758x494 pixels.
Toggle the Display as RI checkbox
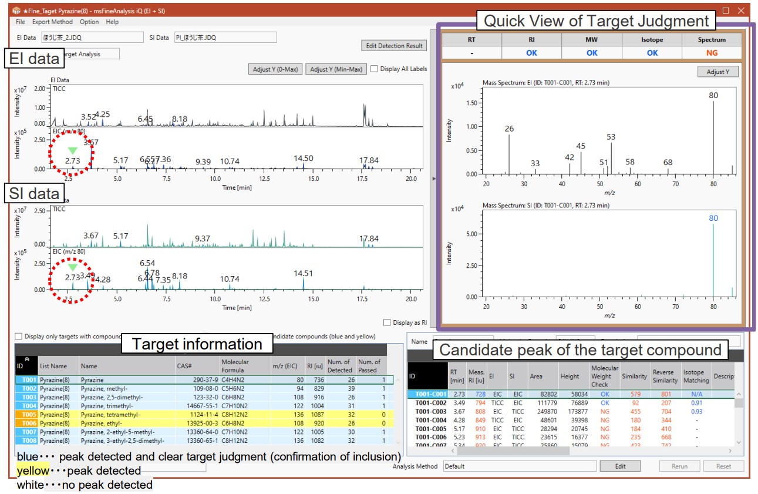click(x=386, y=322)
